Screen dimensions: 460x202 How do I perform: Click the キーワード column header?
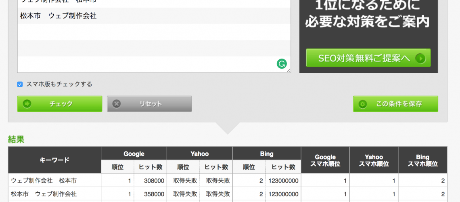pyautogui.click(x=54, y=160)
